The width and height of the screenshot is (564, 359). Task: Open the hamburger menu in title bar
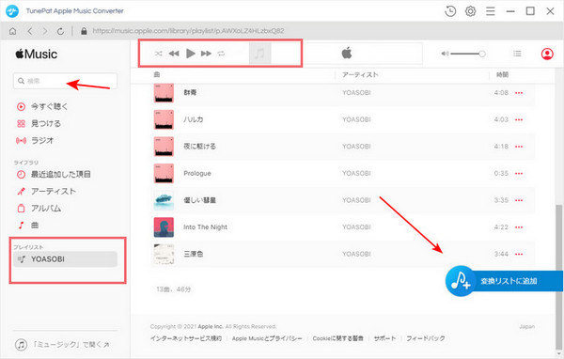click(491, 11)
